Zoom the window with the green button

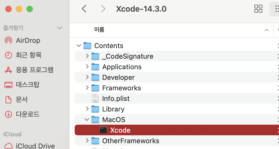pos(30,9)
